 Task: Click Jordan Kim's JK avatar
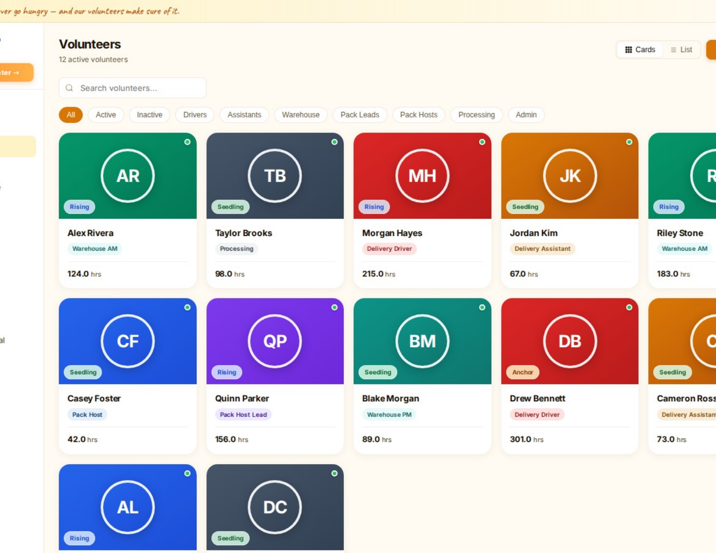coord(570,176)
